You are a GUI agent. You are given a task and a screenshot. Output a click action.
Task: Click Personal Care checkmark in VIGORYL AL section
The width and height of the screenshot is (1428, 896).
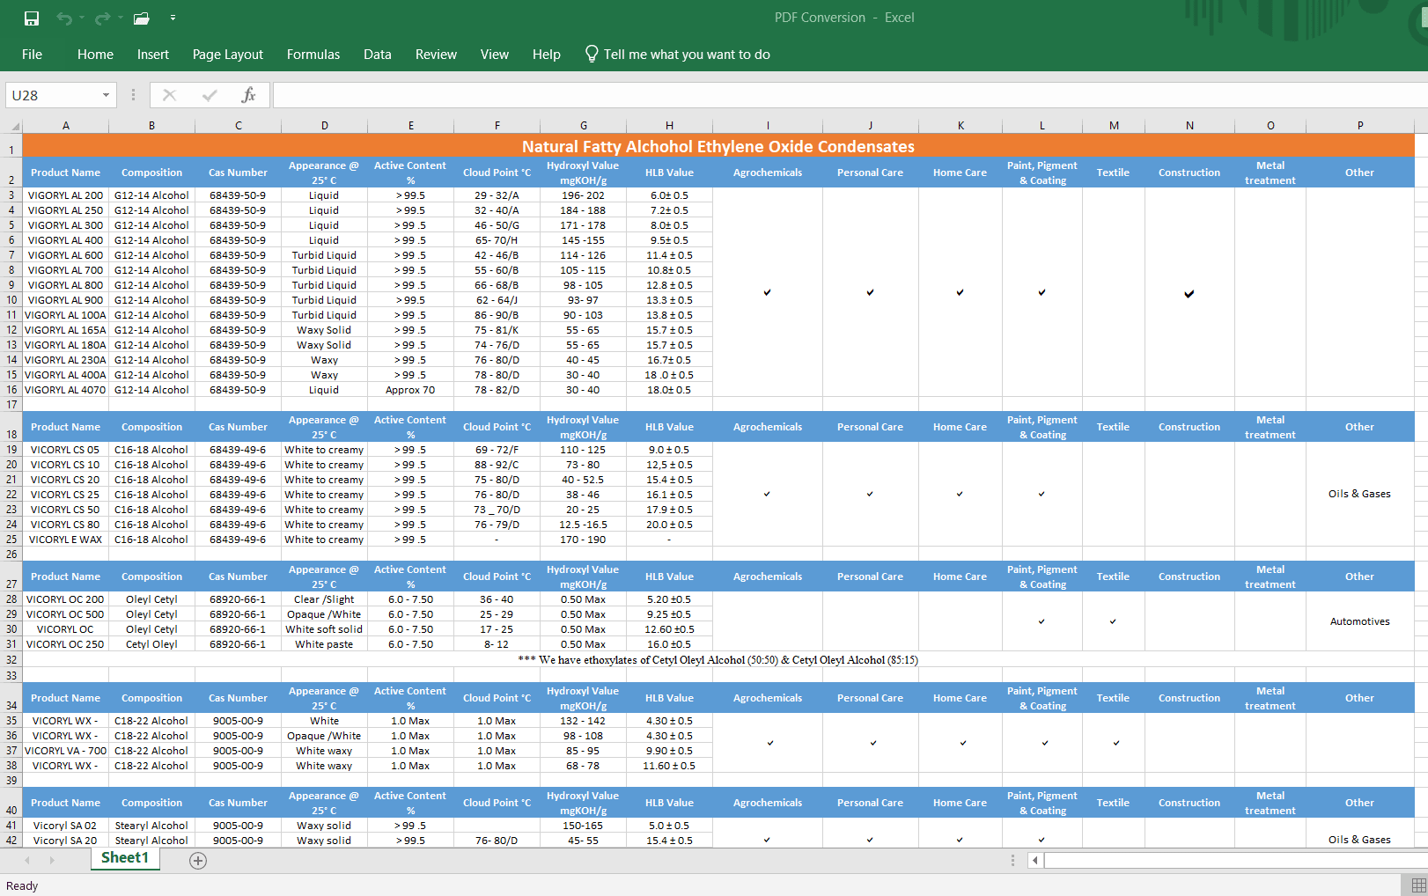point(870,292)
